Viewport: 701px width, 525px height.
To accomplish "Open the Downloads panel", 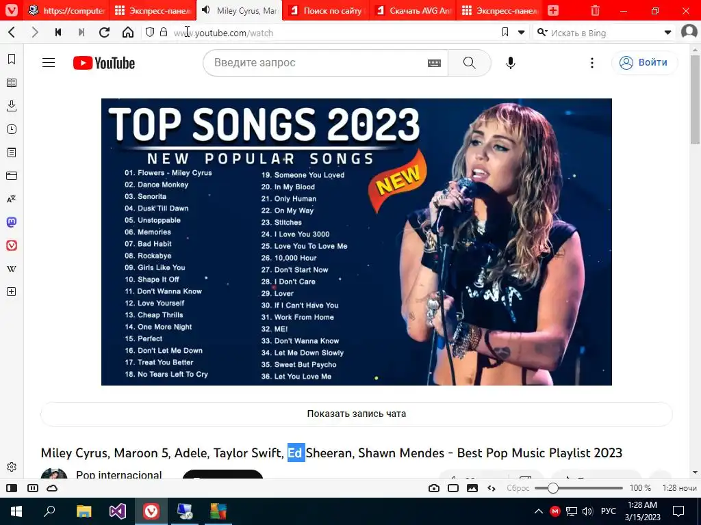I will 12,106.
